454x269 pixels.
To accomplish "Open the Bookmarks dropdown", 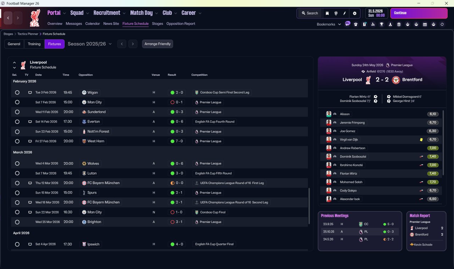I will point(329,24).
